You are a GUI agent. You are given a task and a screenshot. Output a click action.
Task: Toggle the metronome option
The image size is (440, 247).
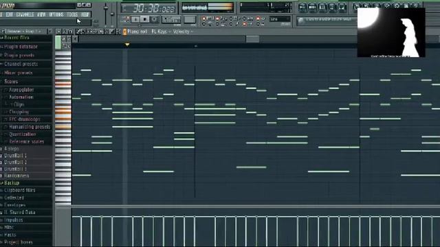pos(207,24)
